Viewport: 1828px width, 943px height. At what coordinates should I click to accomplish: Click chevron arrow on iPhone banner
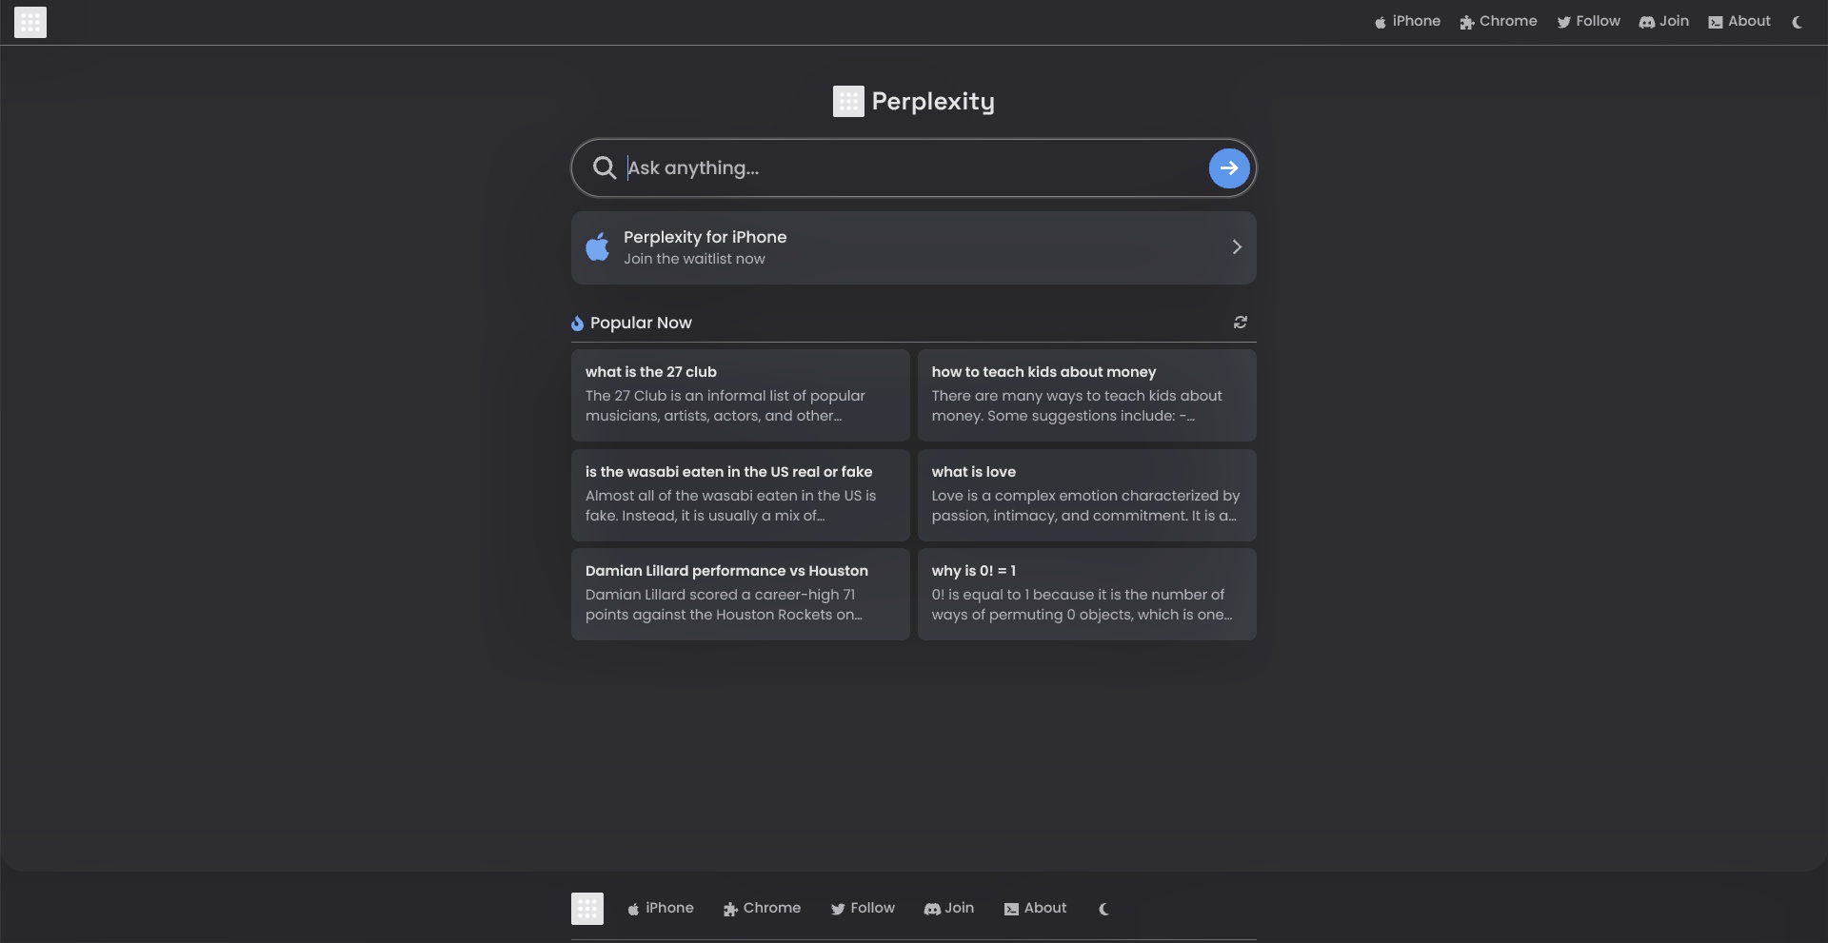(1237, 247)
